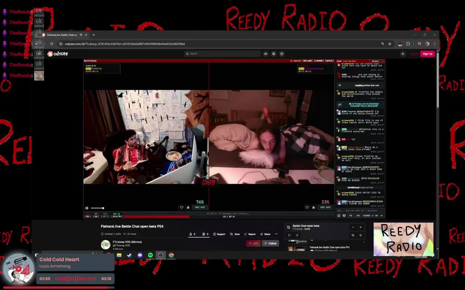Click the Share button
Screen dimensions: 465x290
[266, 234]
